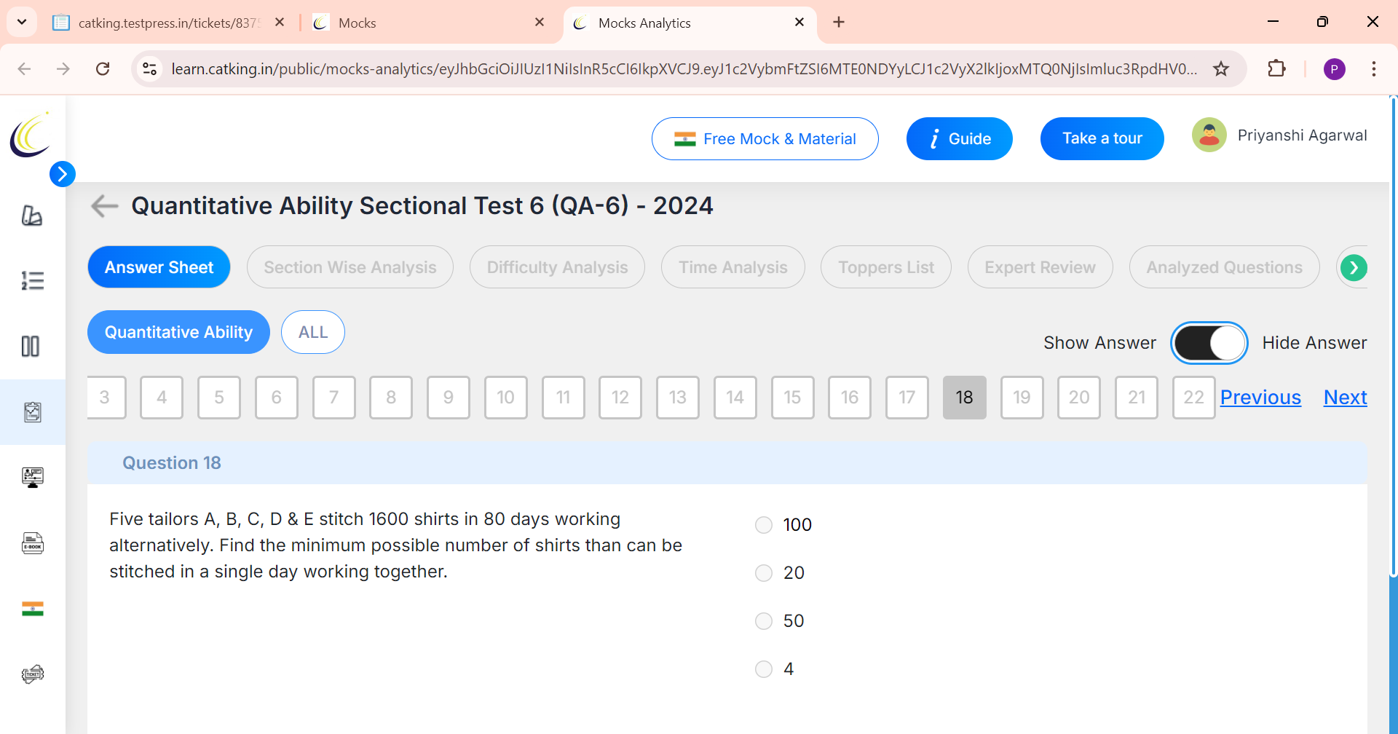Click the Take a tour button
Viewport: 1398px width, 734px height.
coord(1102,138)
